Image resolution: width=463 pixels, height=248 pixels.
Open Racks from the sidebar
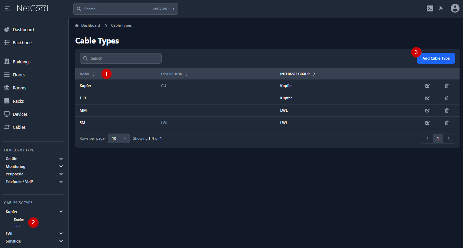point(18,101)
